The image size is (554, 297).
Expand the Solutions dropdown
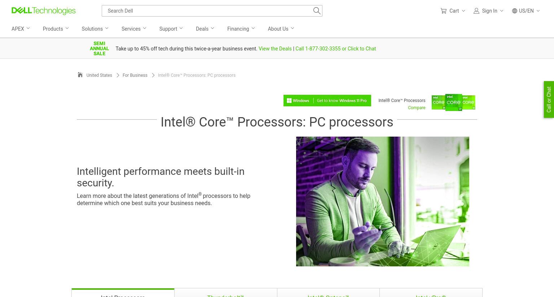point(95,29)
